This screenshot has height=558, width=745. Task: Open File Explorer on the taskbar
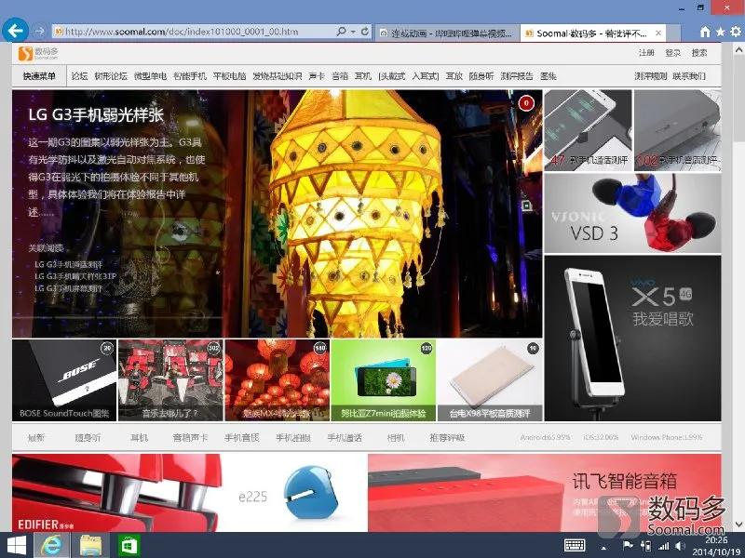coord(90,545)
